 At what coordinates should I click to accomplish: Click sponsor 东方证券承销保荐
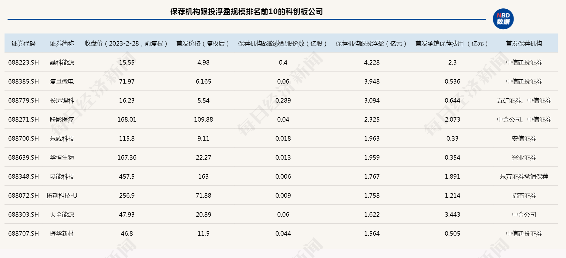(524, 177)
